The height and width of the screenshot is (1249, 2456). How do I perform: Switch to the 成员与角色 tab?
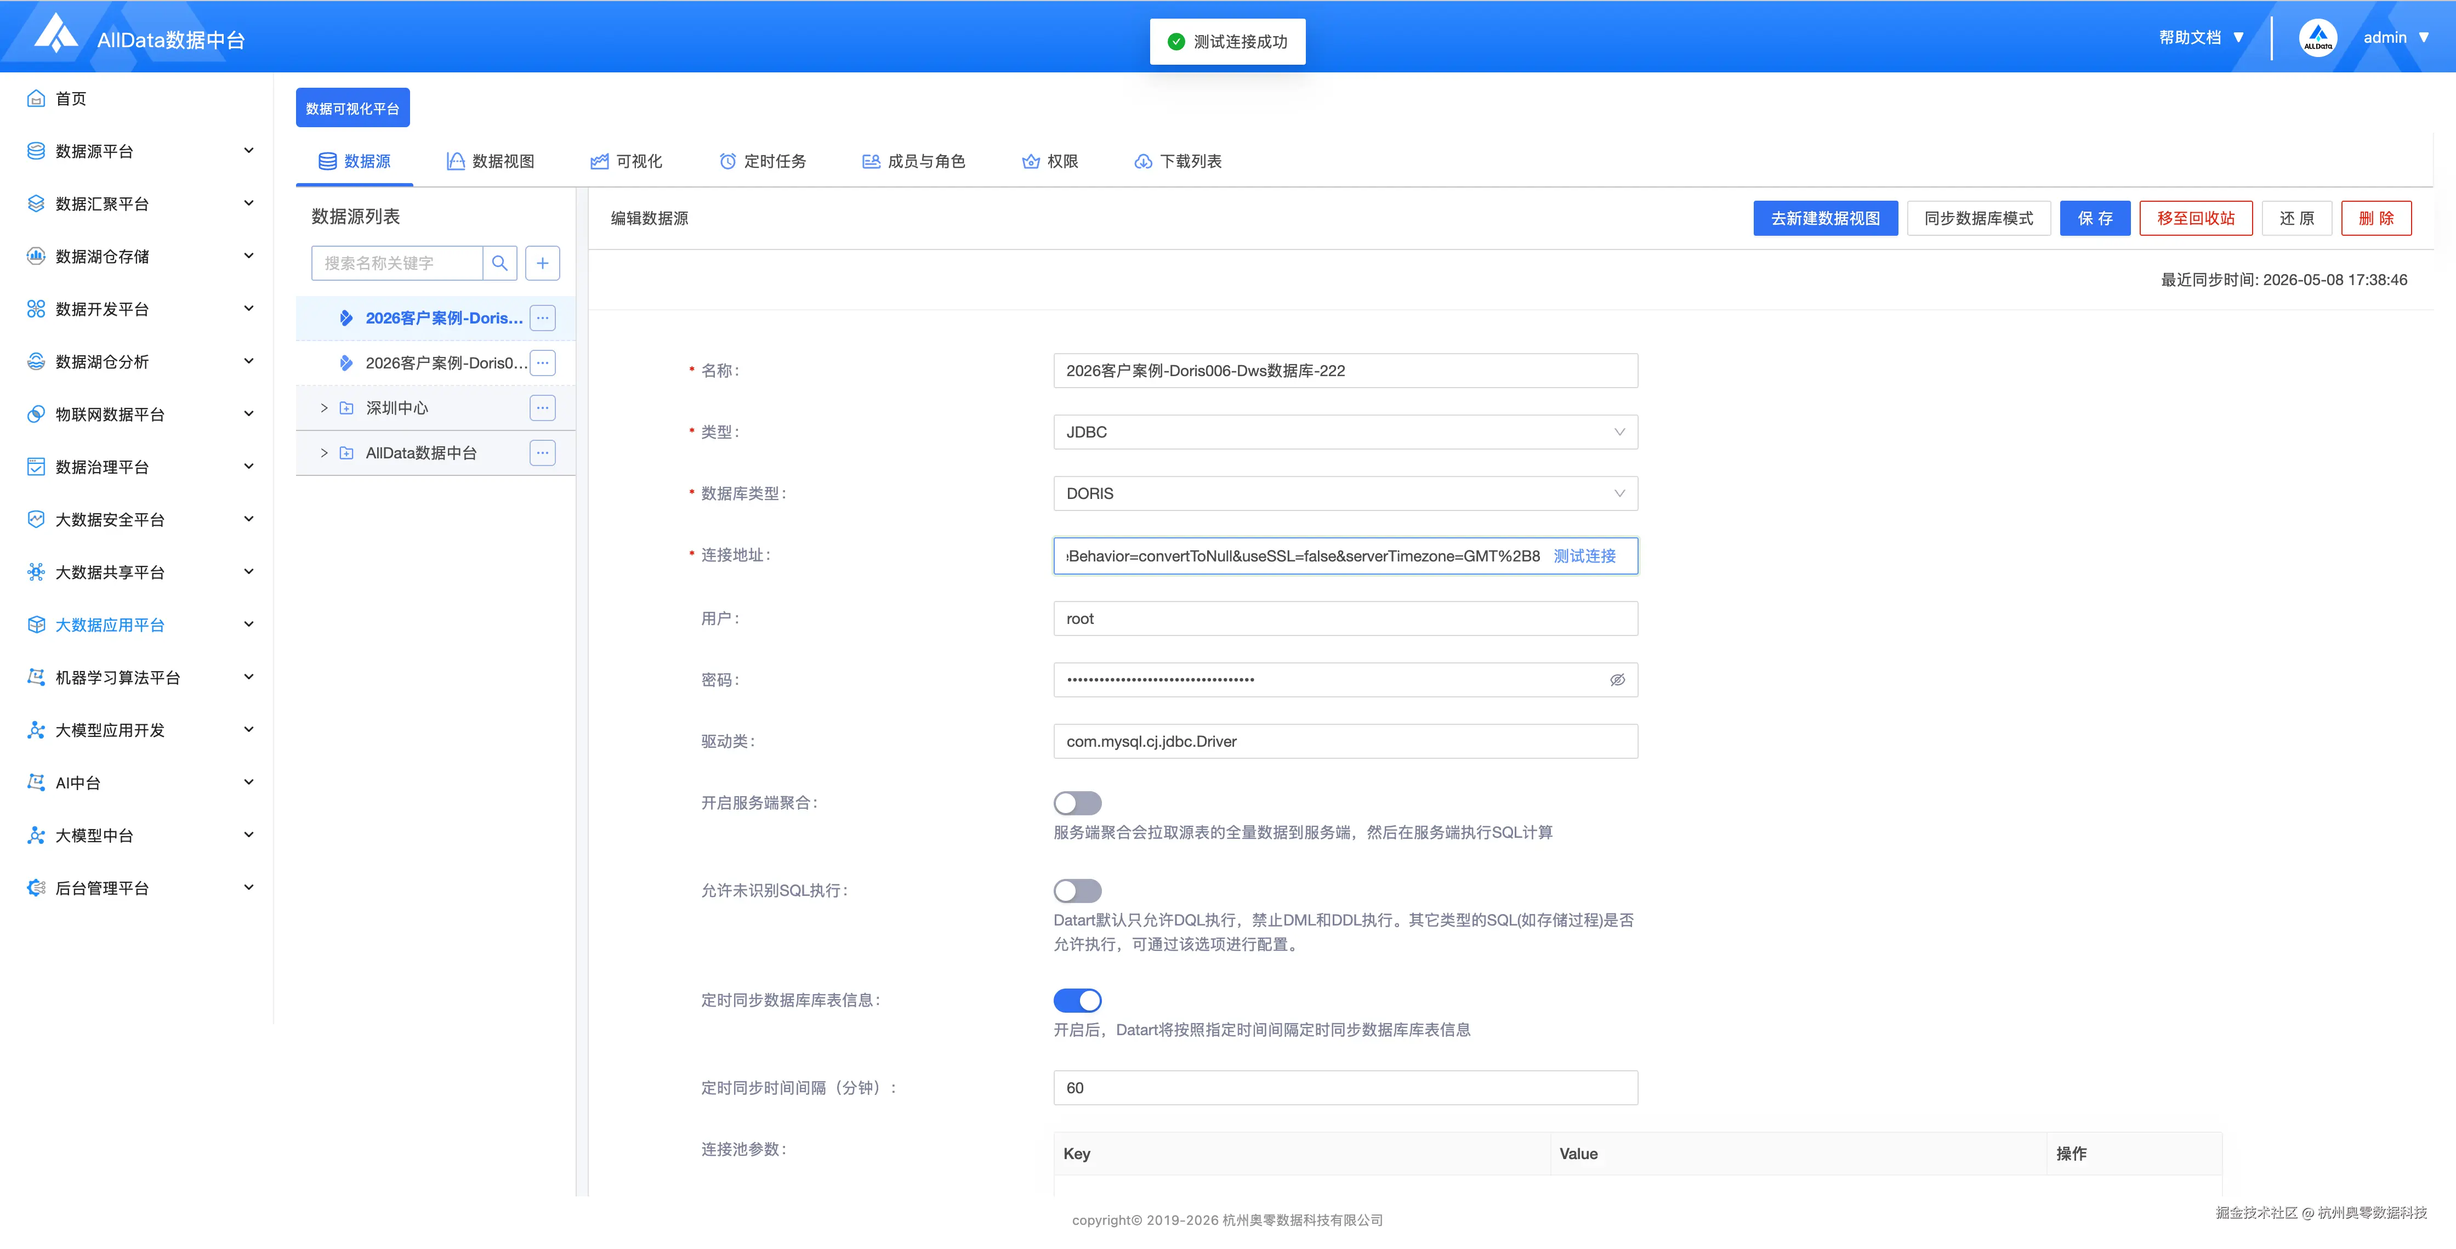coord(913,161)
